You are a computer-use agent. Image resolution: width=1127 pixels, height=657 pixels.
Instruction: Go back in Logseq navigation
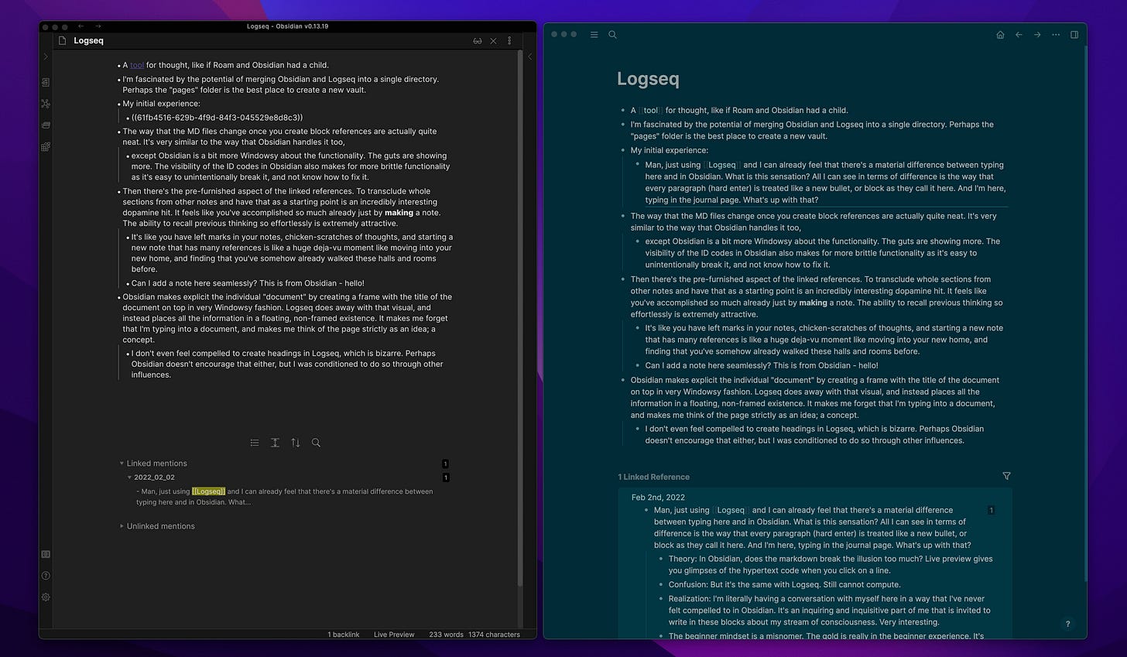click(x=1019, y=35)
